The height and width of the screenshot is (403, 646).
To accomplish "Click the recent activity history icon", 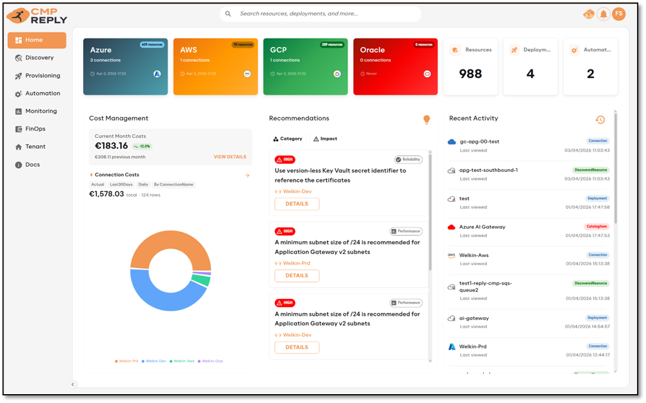I will [600, 119].
